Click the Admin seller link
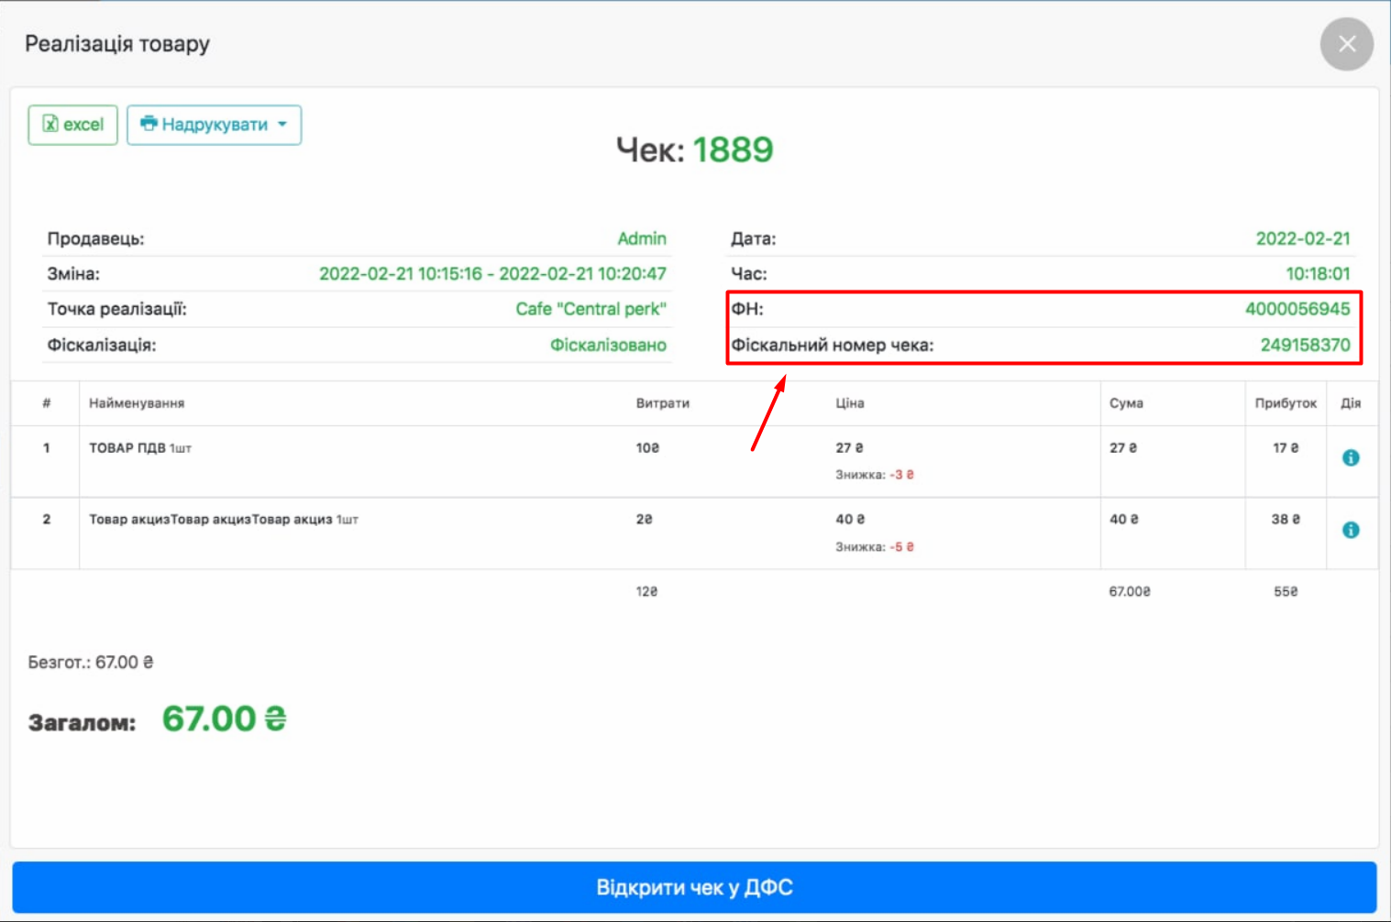Viewport: 1391px width, 922px height. click(641, 238)
